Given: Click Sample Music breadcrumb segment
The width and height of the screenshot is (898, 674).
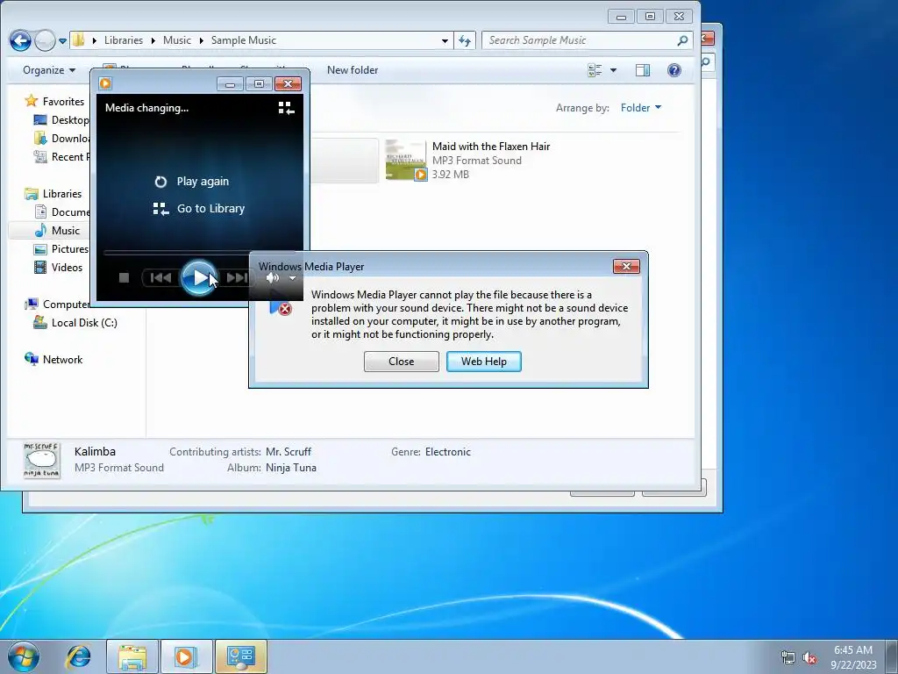Looking at the screenshot, I should pos(244,40).
